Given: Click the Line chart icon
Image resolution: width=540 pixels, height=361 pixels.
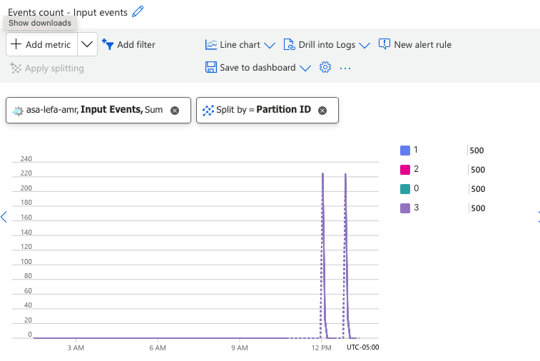Looking at the screenshot, I should 210,44.
